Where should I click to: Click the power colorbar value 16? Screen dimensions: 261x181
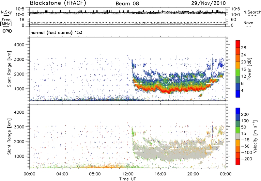coord(243,69)
